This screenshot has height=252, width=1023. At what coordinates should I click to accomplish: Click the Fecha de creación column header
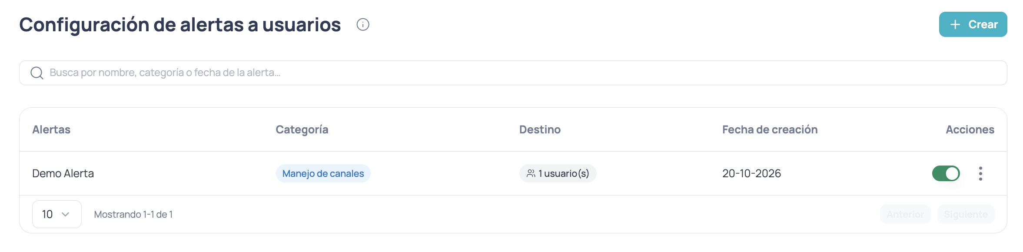[770, 129]
